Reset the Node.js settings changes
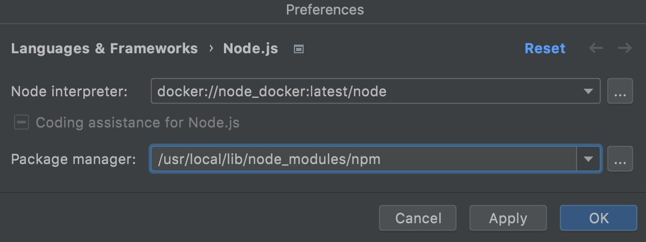The image size is (646, 242). click(545, 48)
